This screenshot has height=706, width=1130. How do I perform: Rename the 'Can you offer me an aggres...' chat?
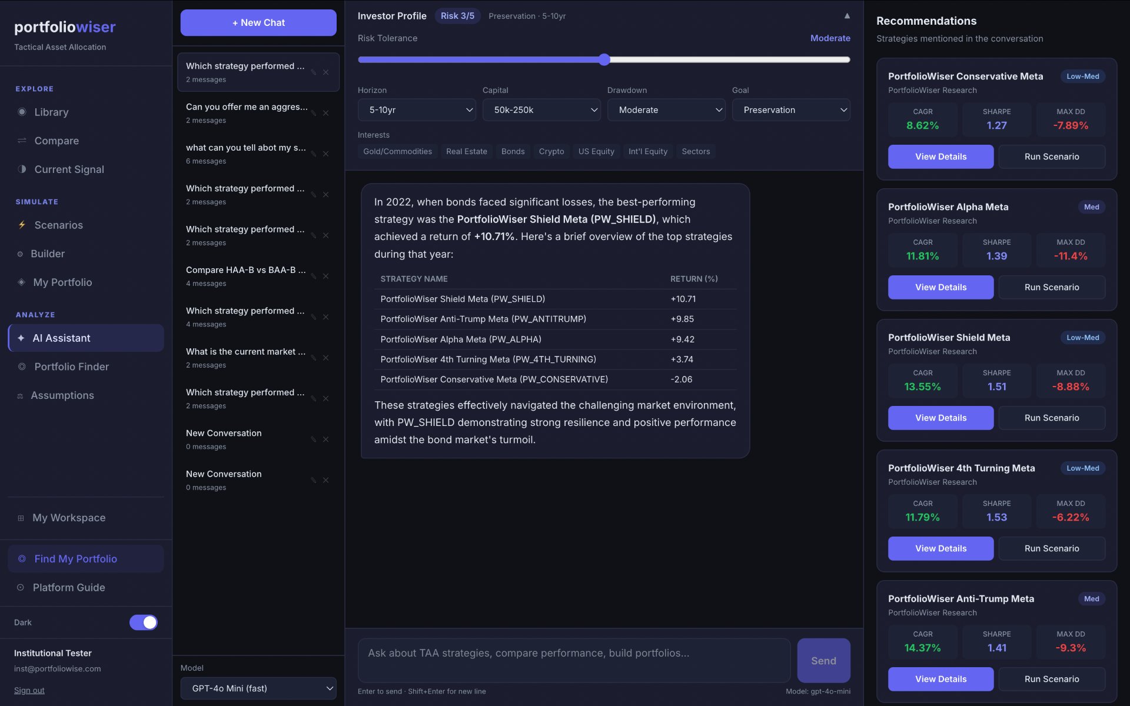[314, 113]
